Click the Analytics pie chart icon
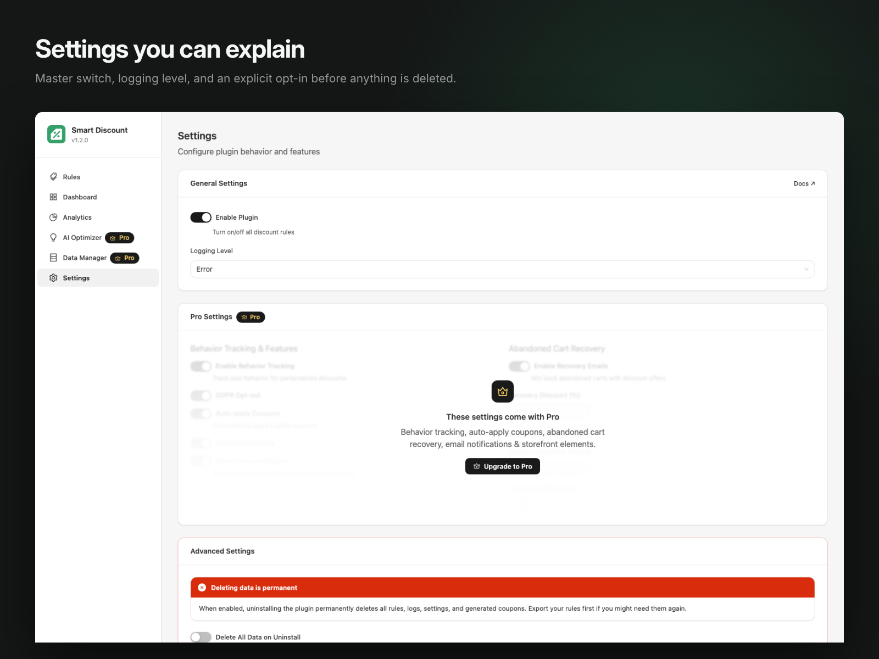 point(53,217)
